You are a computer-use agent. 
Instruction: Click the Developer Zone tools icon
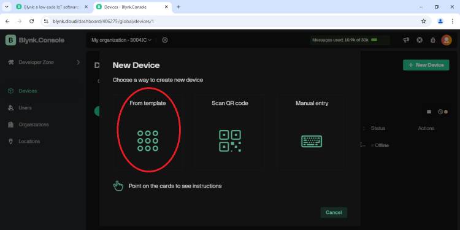(x=11, y=62)
